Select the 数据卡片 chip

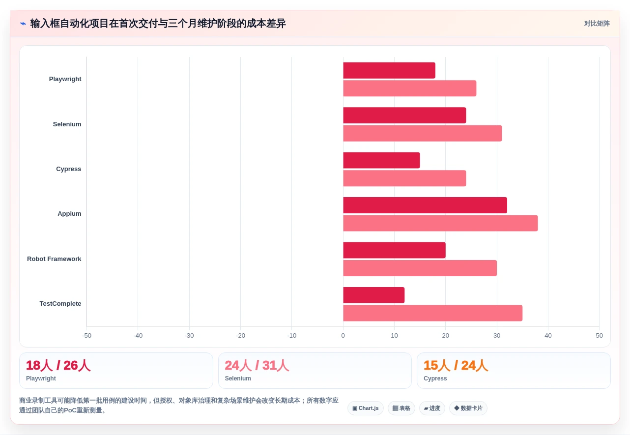(468, 408)
